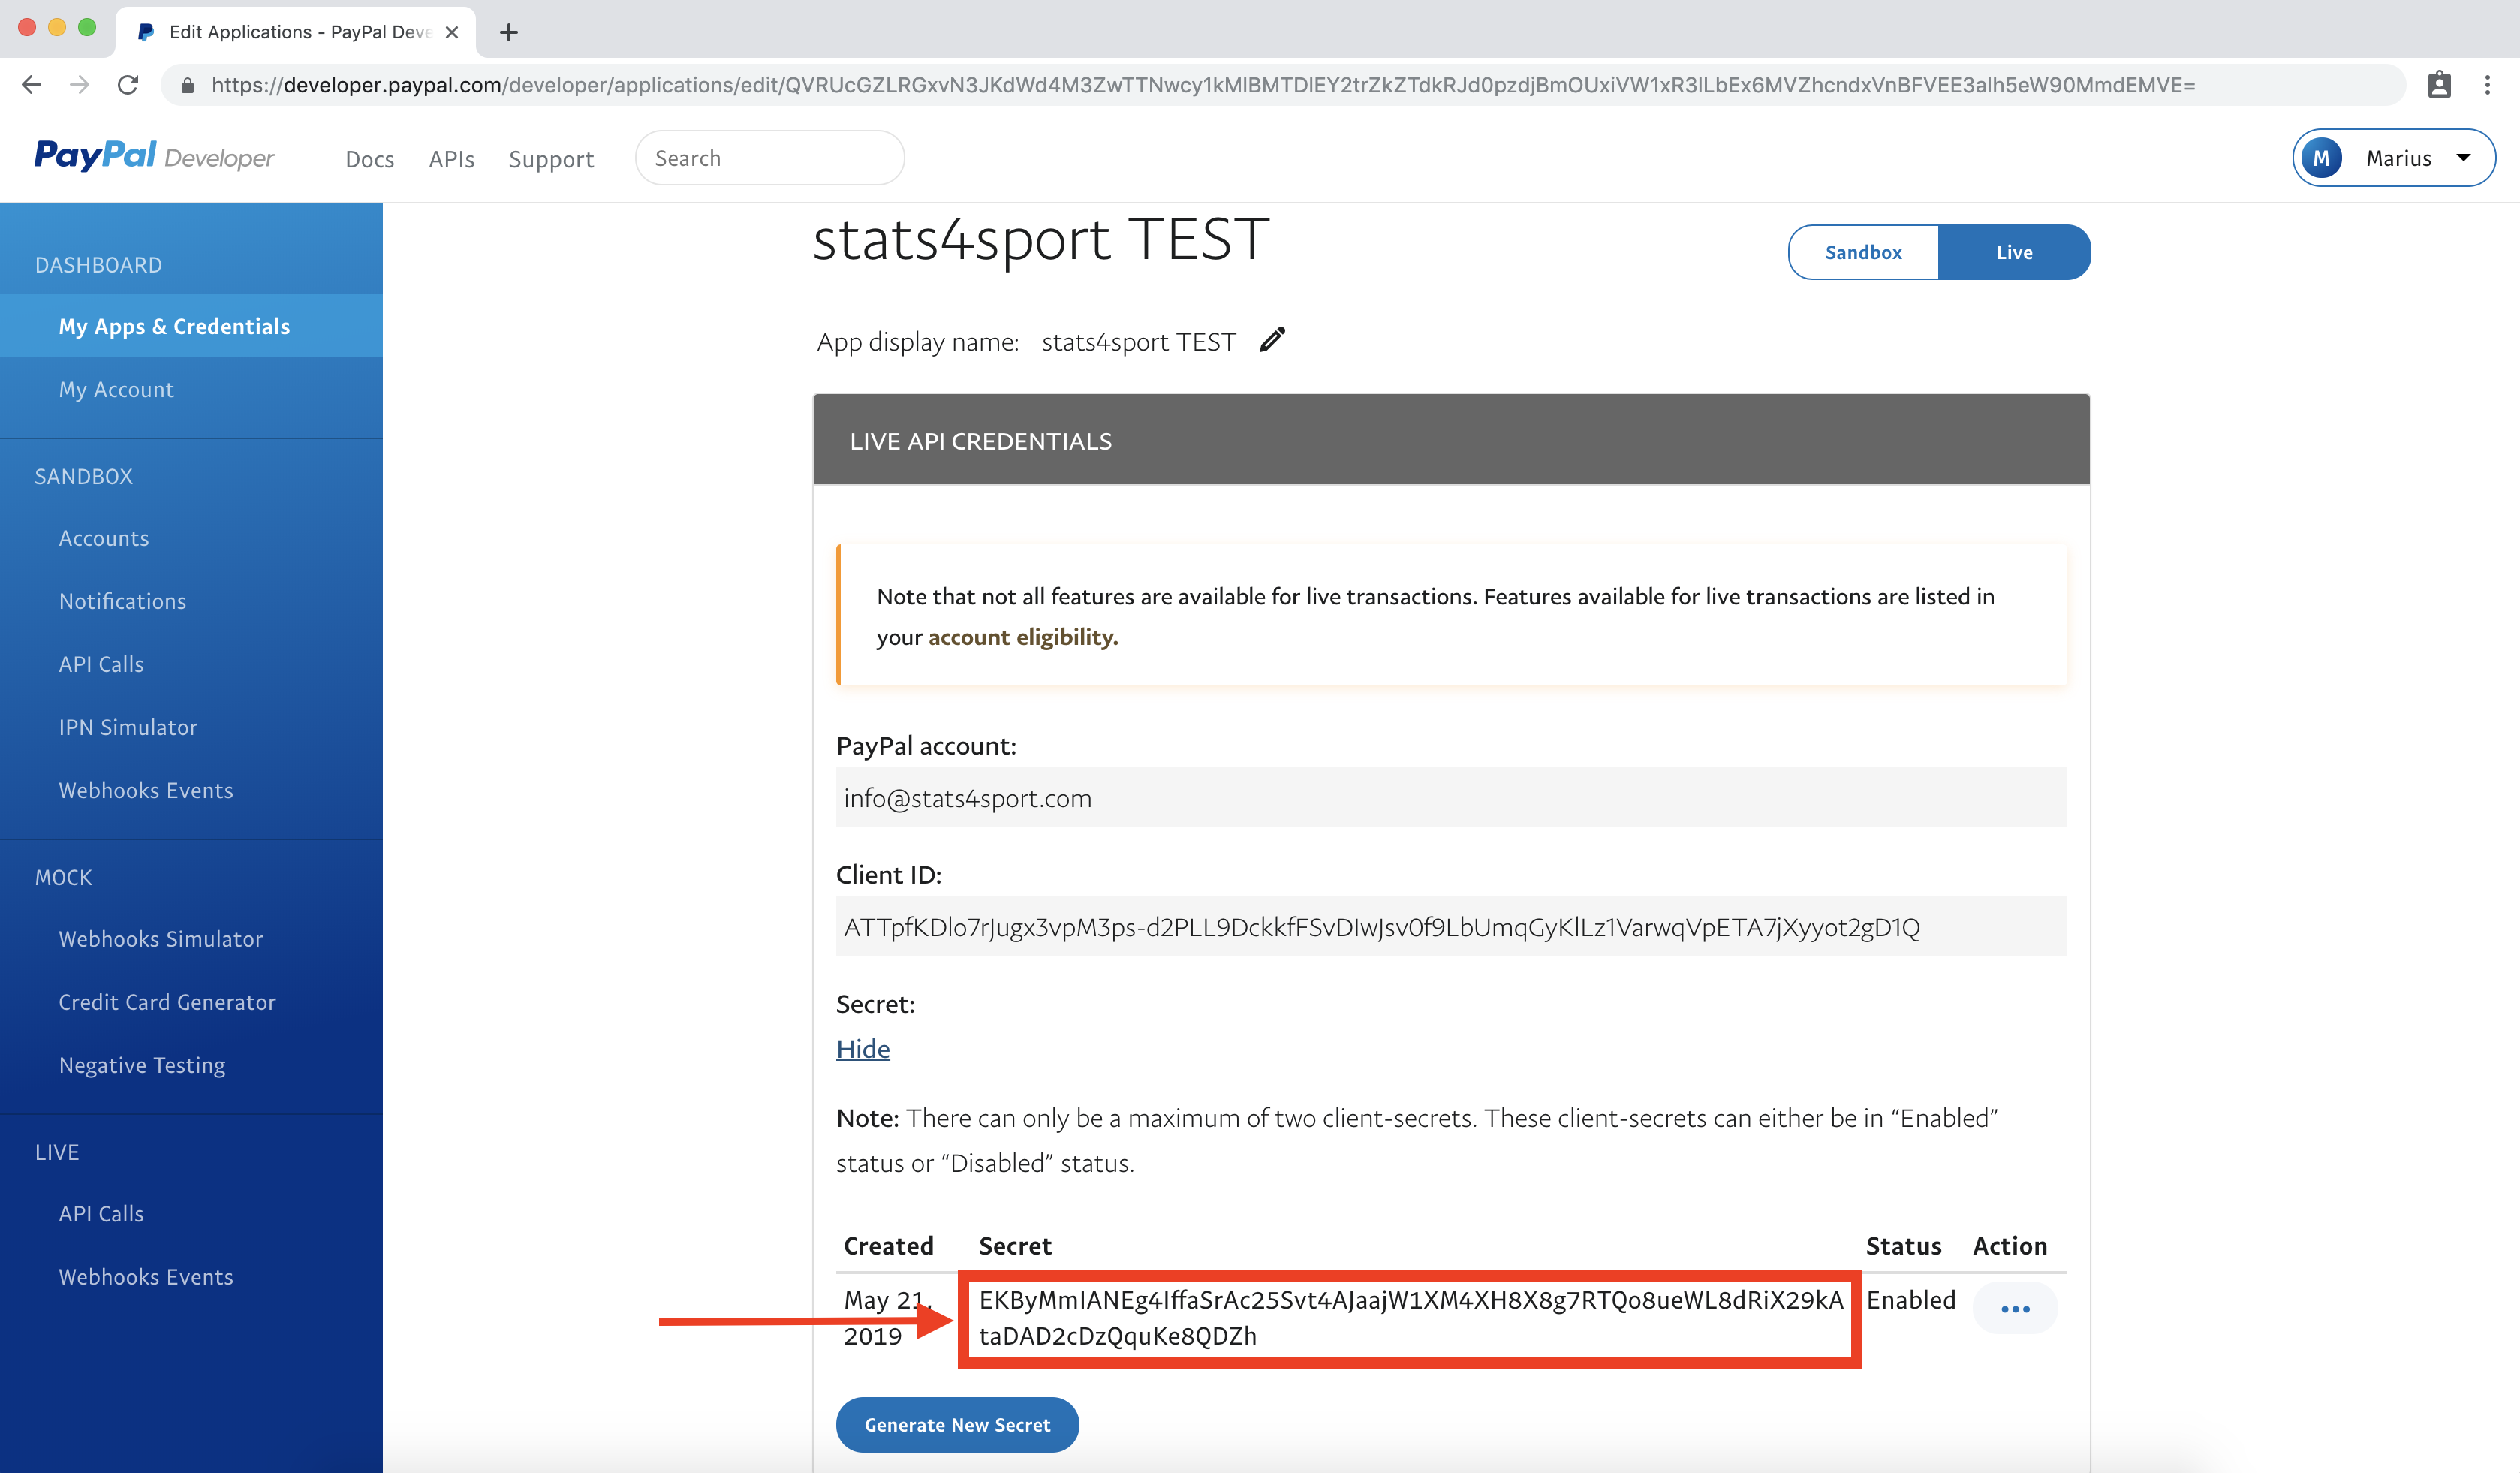Screen dimensions: 2520x1473
Task: Click the pencil edit icon beside app name
Action: (x=1271, y=340)
